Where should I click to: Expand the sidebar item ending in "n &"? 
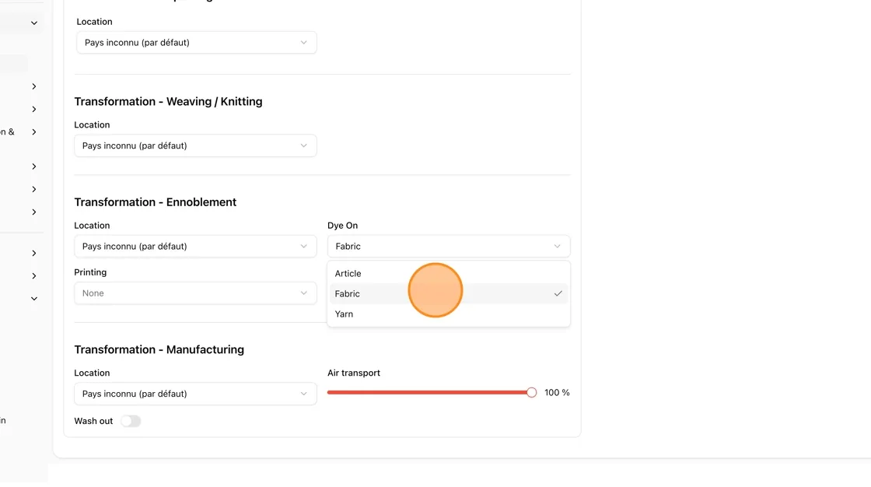click(x=34, y=131)
